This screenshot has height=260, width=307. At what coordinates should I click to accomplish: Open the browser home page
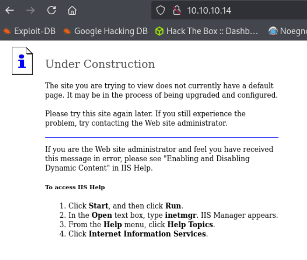72,10
